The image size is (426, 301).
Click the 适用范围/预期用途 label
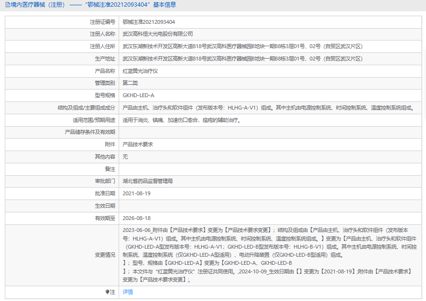coord(94,120)
